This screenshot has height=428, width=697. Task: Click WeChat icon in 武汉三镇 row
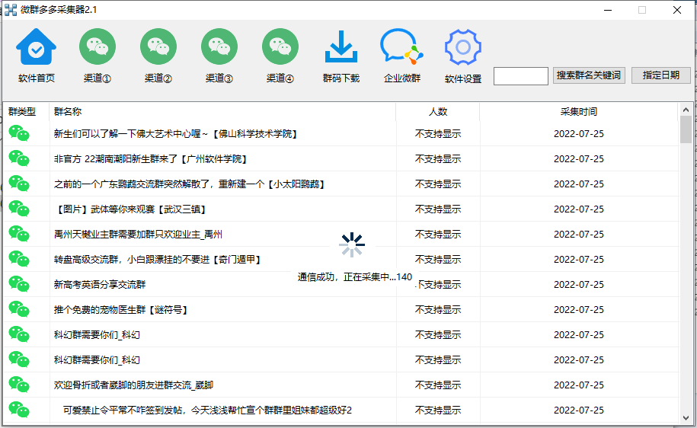(x=19, y=209)
